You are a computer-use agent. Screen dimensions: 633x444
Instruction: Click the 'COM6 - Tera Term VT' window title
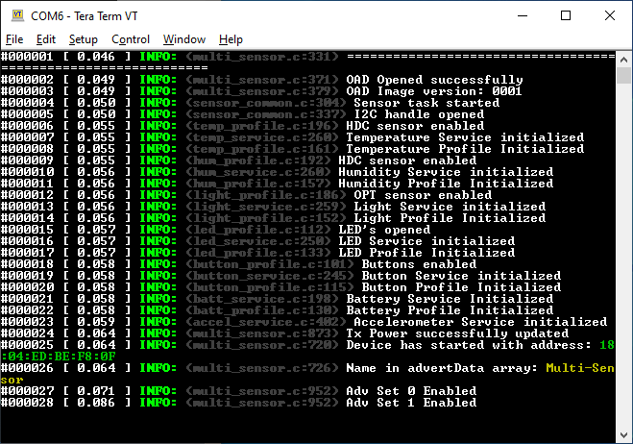point(84,16)
